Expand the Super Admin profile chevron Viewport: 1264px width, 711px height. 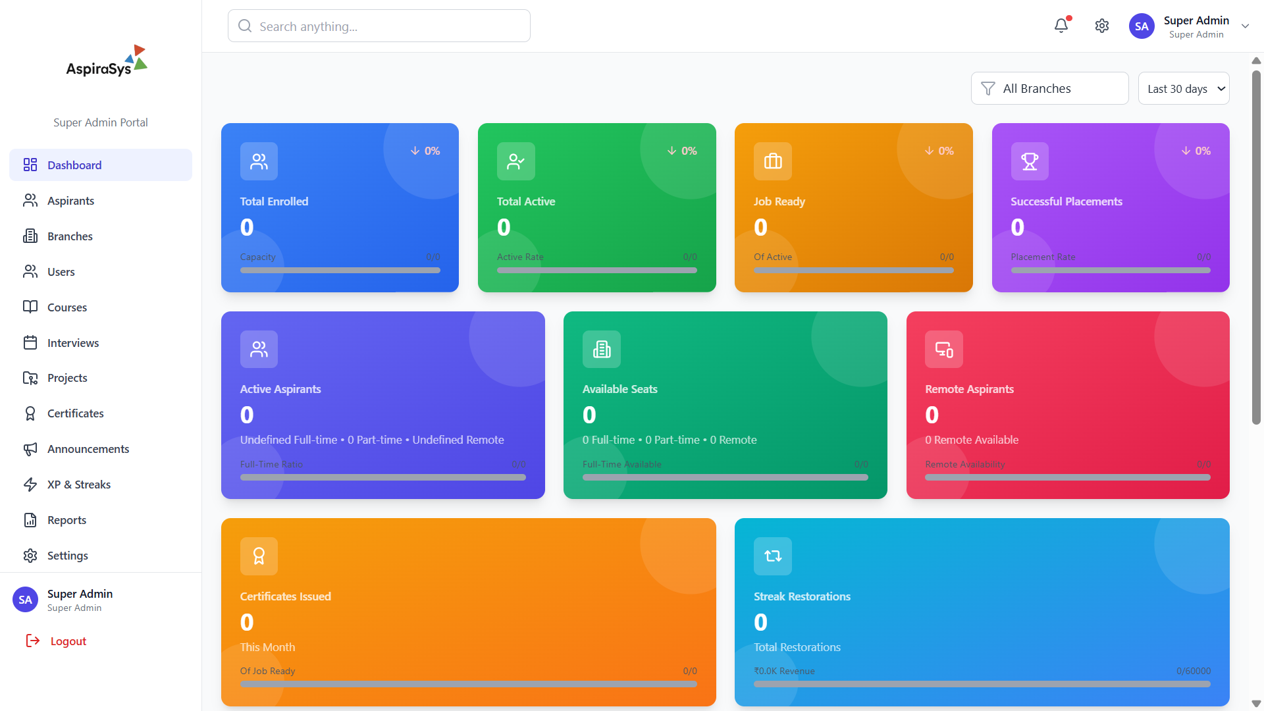pyautogui.click(x=1245, y=26)
